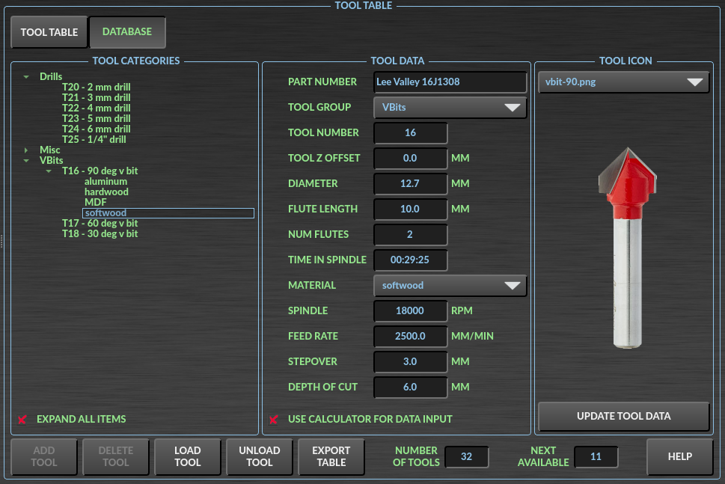Switch to the Database tab
Screen dimensions: 725x484
(x=127, y=32)
